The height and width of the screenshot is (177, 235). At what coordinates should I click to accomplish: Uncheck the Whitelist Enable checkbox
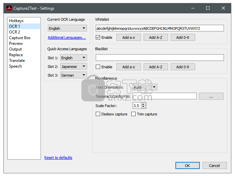click(x=98, y=37)
